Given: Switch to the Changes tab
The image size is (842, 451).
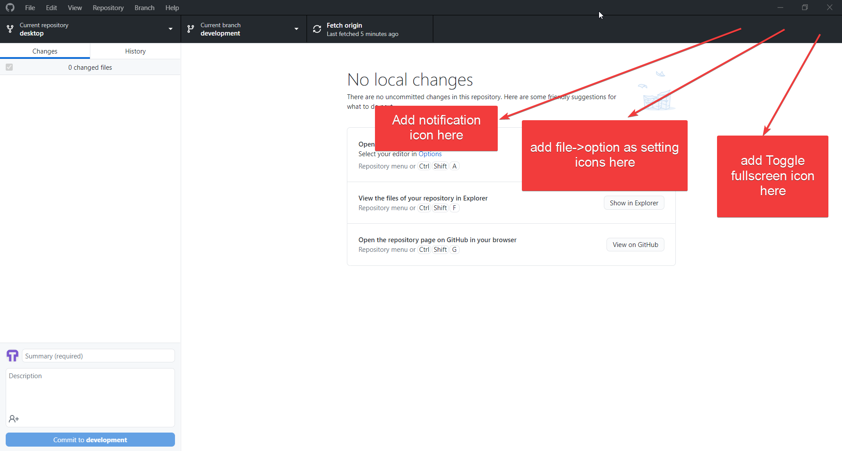Looking at the screenshot, I should (x=45, y=51).
